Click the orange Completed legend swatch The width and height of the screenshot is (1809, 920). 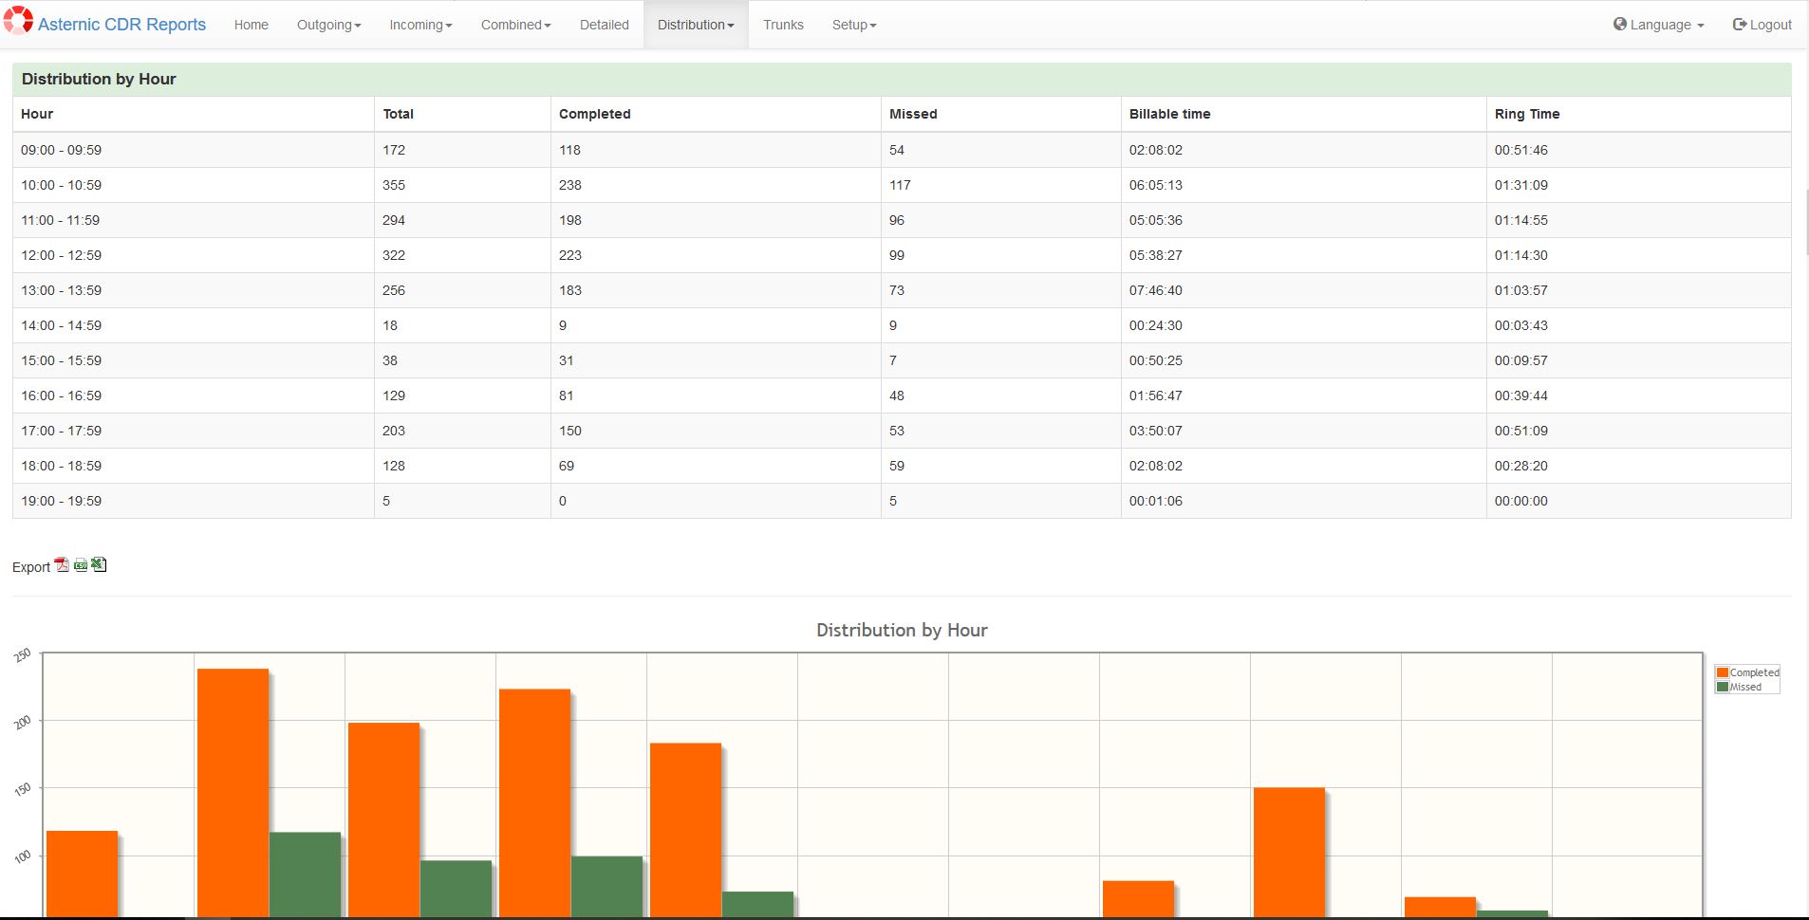[1722, 672]
